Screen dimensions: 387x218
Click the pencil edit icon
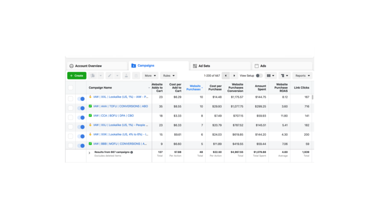(109, 76)
